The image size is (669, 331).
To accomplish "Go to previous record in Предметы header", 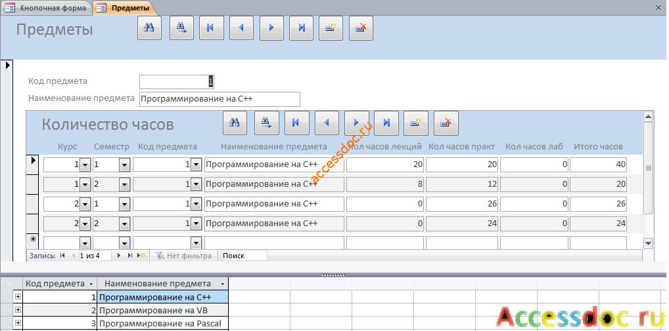I will coord(241,28).
